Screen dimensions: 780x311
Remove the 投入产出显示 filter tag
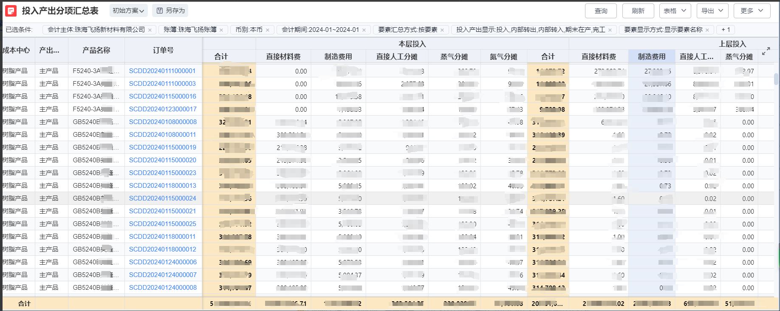point(610,30)
